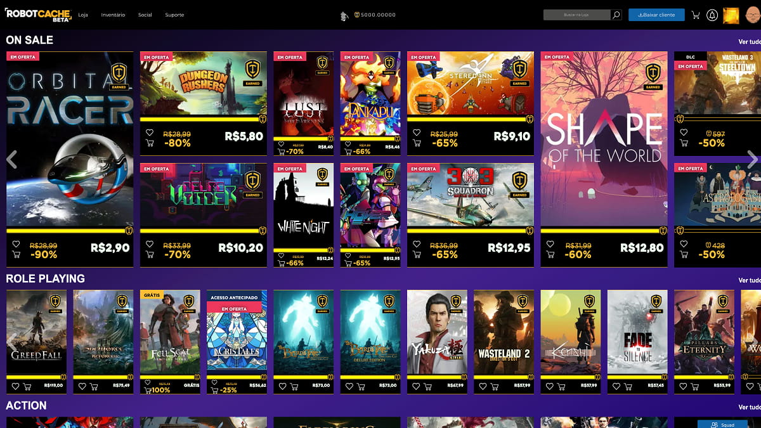Add Dungeon Rushers to wishlist with heart

(150, 133)
